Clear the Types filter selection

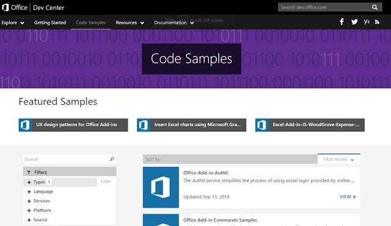pos(106,182)
